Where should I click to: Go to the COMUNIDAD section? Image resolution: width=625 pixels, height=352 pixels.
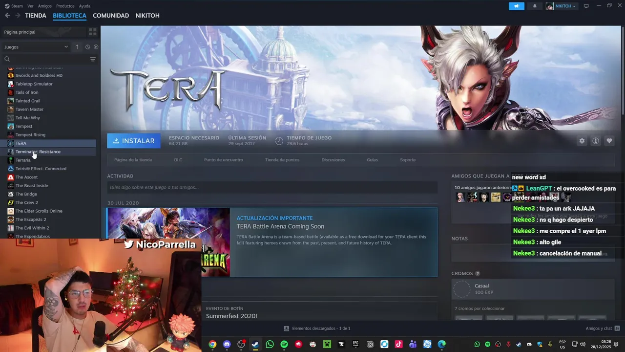111,16
